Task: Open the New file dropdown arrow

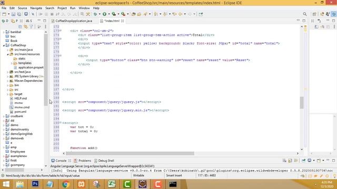Action: (x=8, y=14)
